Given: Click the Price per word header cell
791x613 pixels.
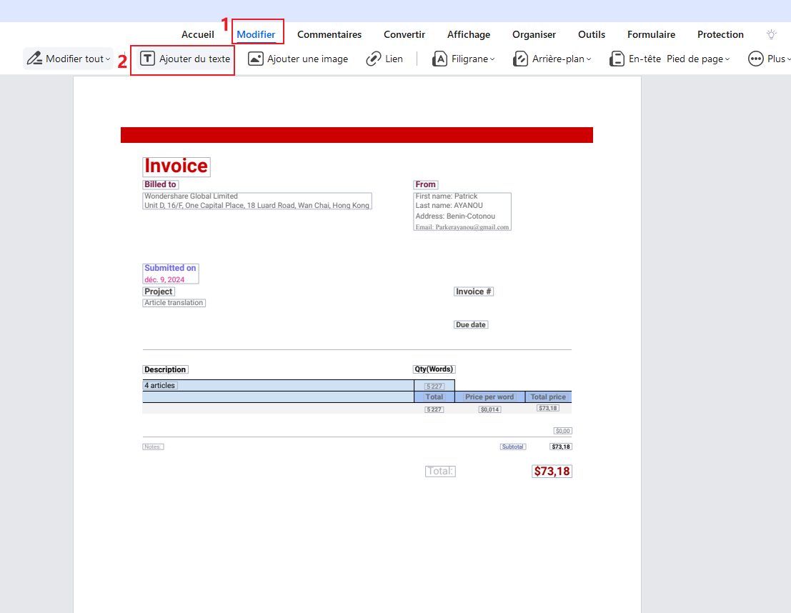Looking at the screenshot, I should click(489, 397).
